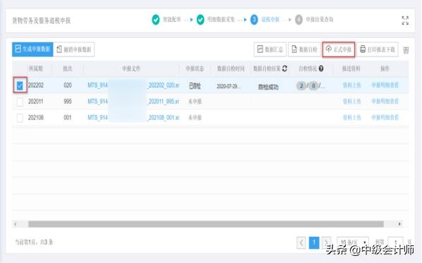
Task: Click the 数据自检 button
Action: pyautogui.click(x=304, y=49)
